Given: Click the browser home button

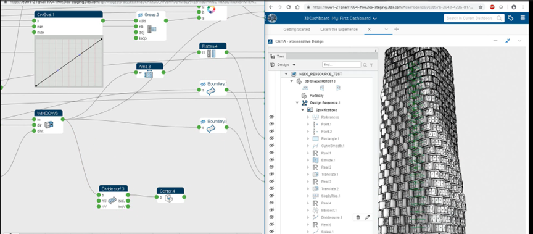Looking at the screenshot, I should tap(297, 7).
